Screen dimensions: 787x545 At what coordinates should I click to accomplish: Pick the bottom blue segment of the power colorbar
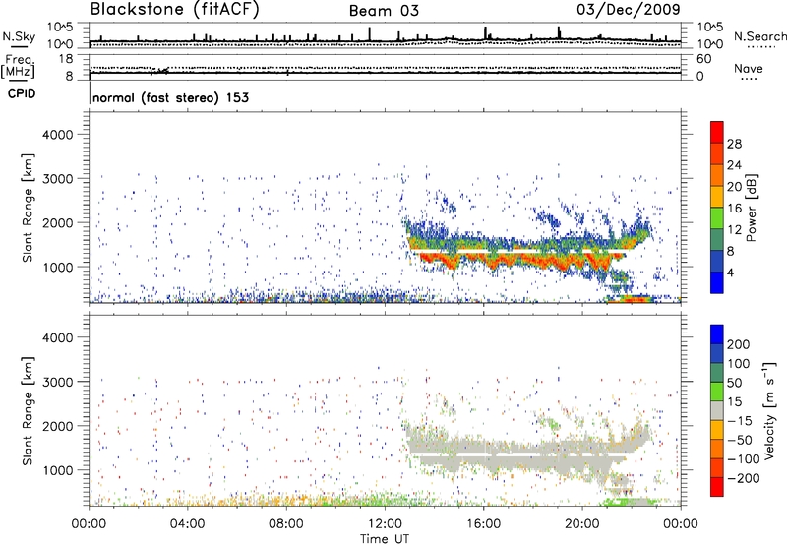(717, 282)
